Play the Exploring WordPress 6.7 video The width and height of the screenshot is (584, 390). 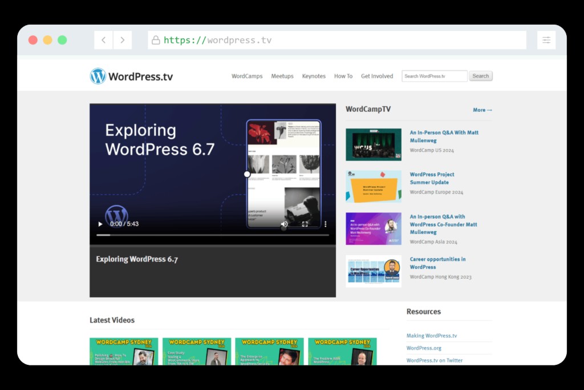pos(100,224)
